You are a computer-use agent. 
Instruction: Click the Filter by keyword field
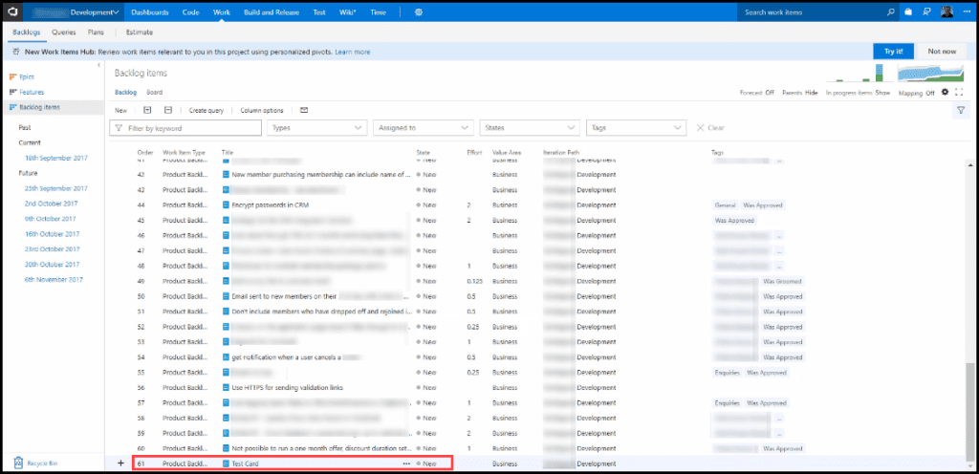pyautogui.click(x=186, y=127)
